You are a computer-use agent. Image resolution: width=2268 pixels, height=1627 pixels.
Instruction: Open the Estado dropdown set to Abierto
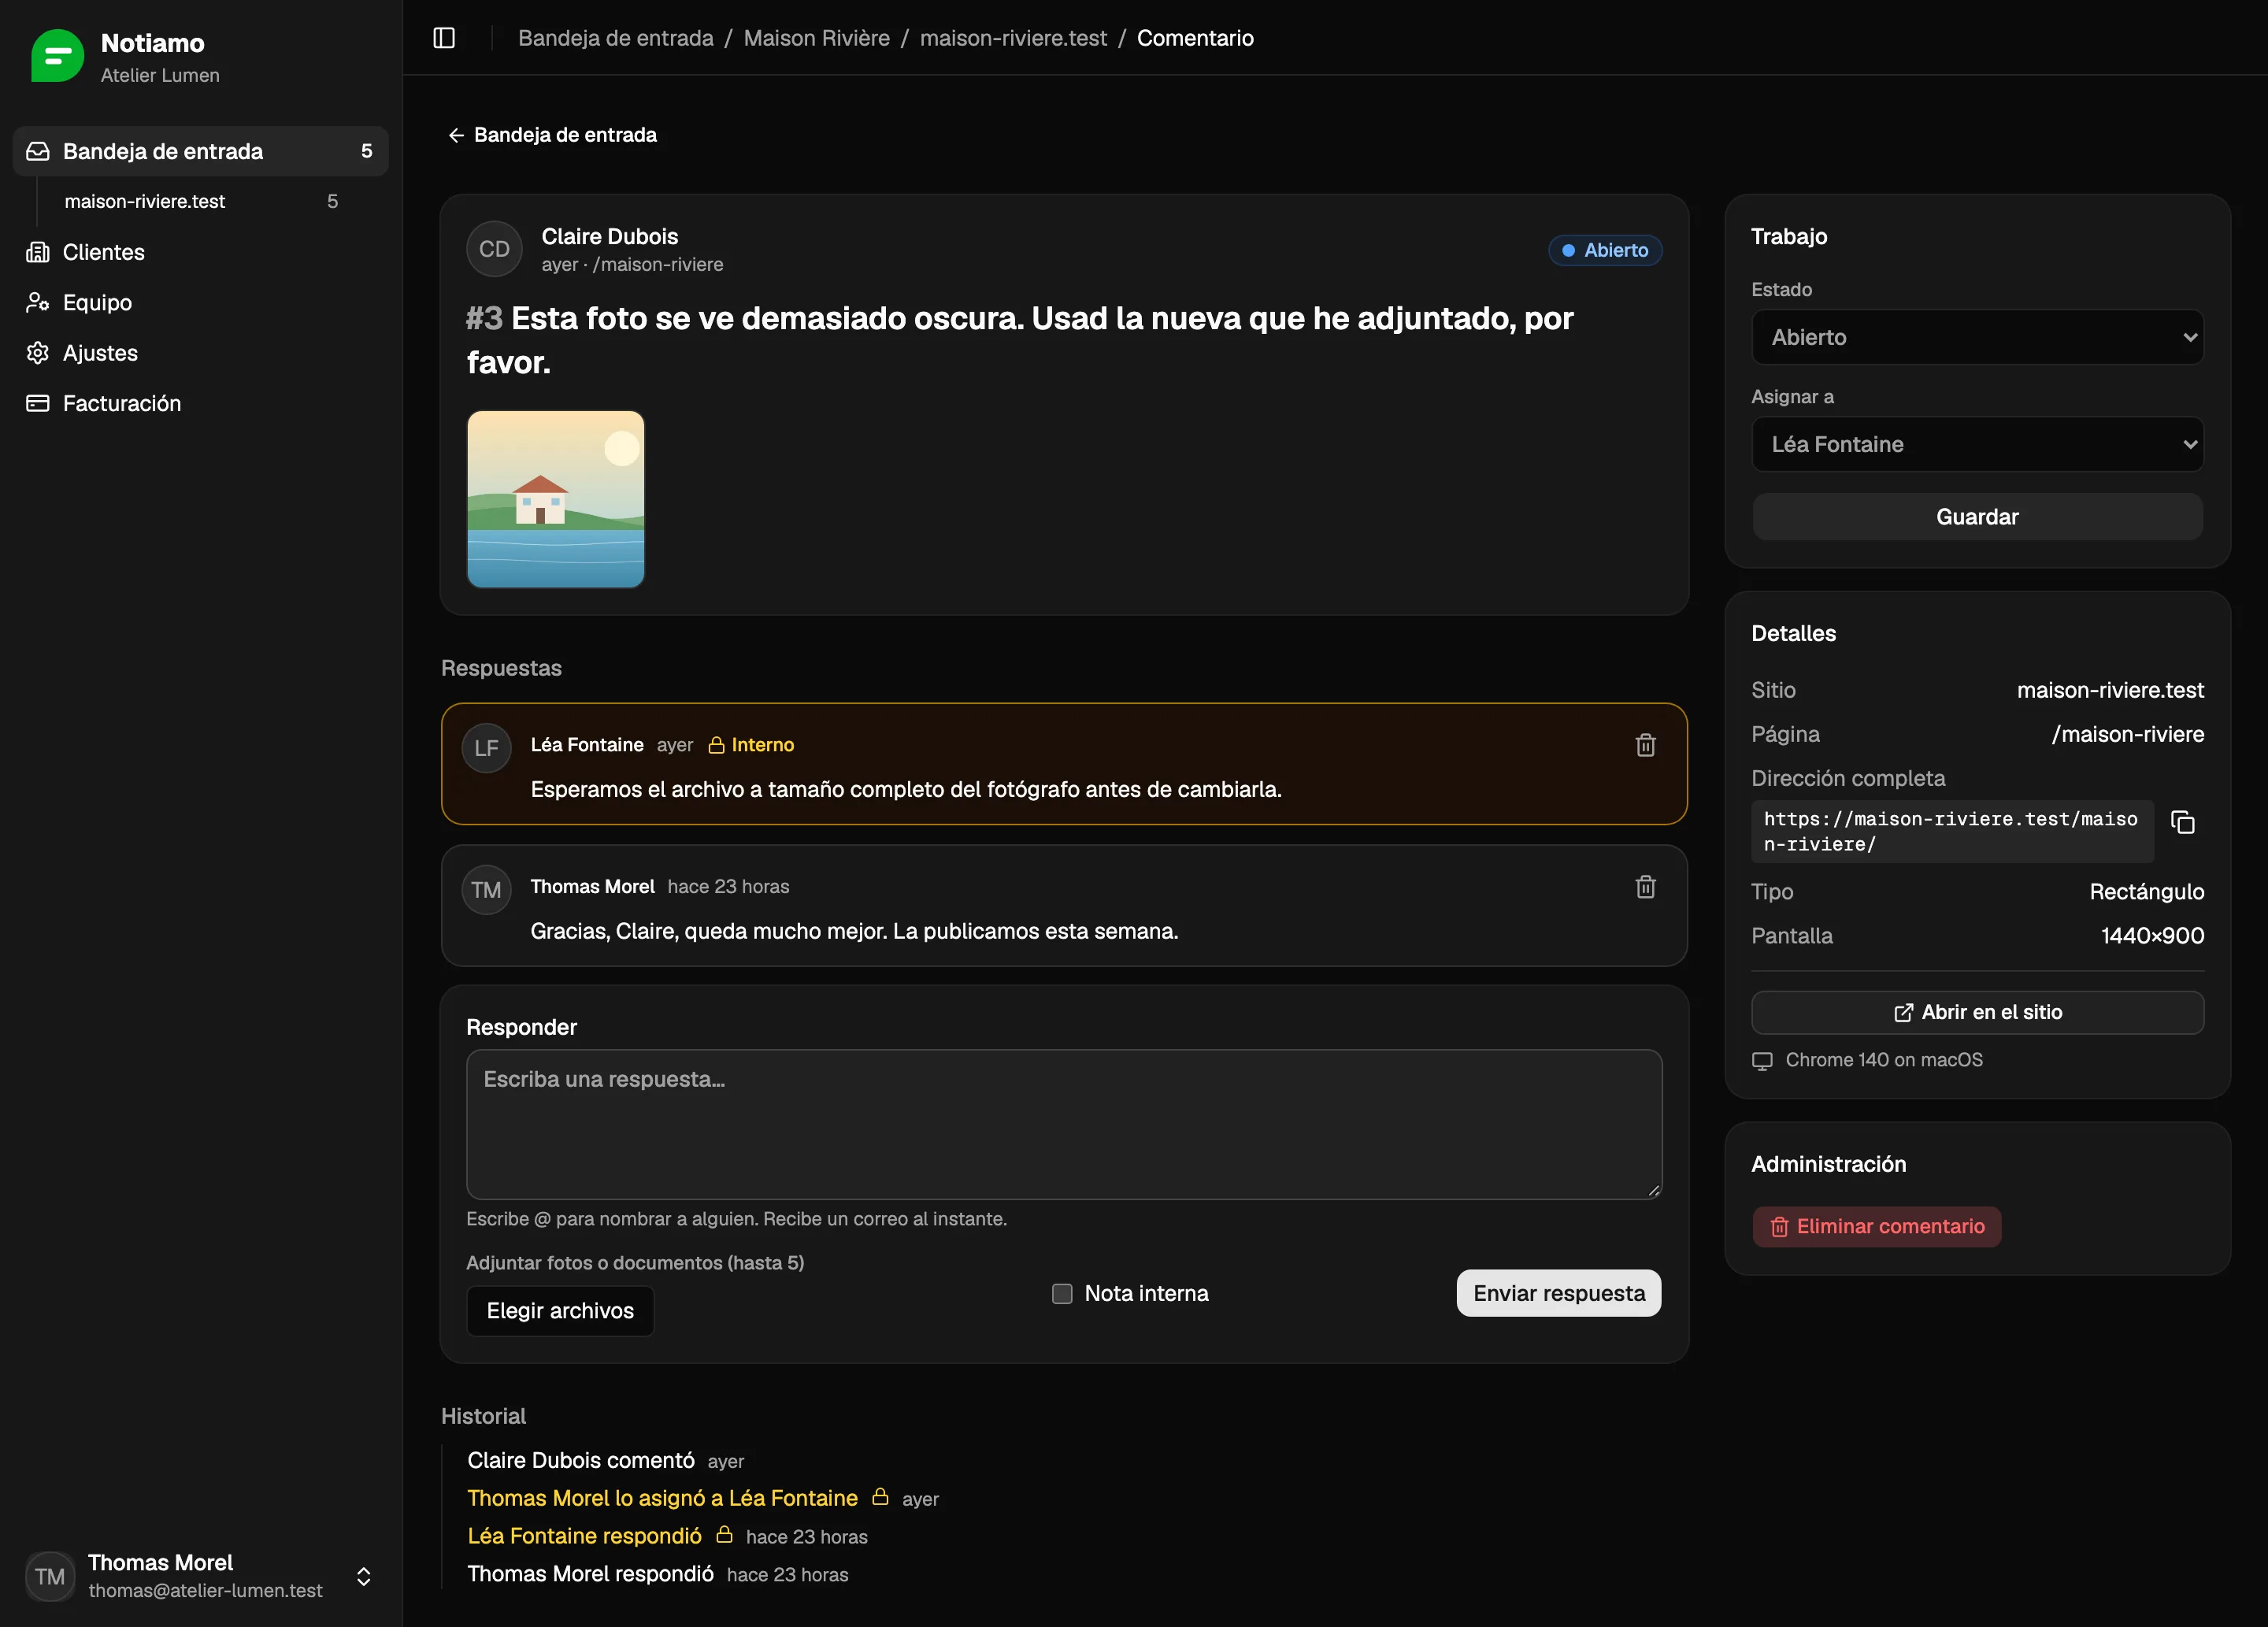coord(1977,337)
